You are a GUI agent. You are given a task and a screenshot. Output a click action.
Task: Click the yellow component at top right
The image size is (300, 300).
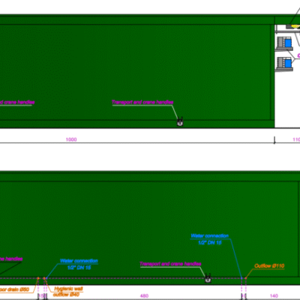(x=295, y=26)
